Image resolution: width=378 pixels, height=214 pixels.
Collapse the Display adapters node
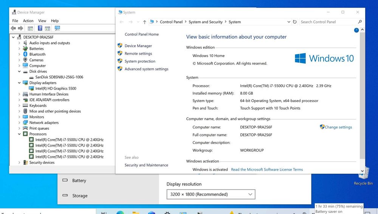(19, 83)
